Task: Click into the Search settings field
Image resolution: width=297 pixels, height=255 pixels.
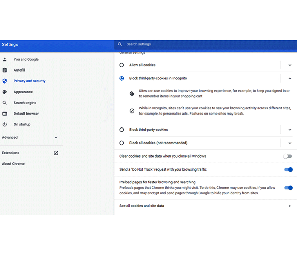Action: coord(206,44)
